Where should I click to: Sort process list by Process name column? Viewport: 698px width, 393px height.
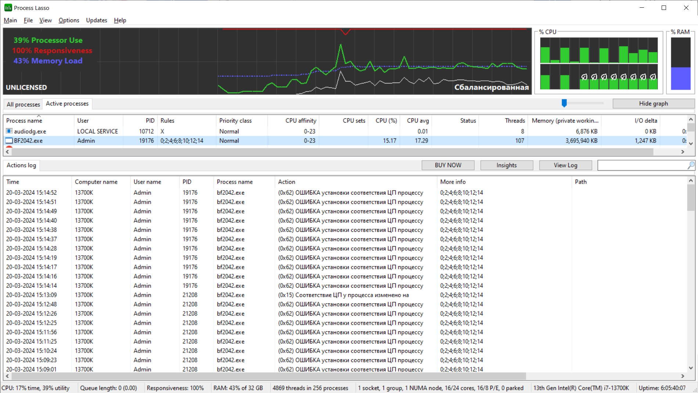(39, 120)
